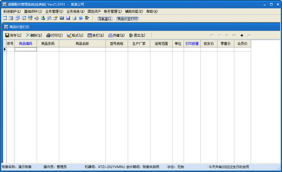The height and width of the screenshot is (172, 282).
Task: Go to previous record navigator arrow
Action: [219, 35]
